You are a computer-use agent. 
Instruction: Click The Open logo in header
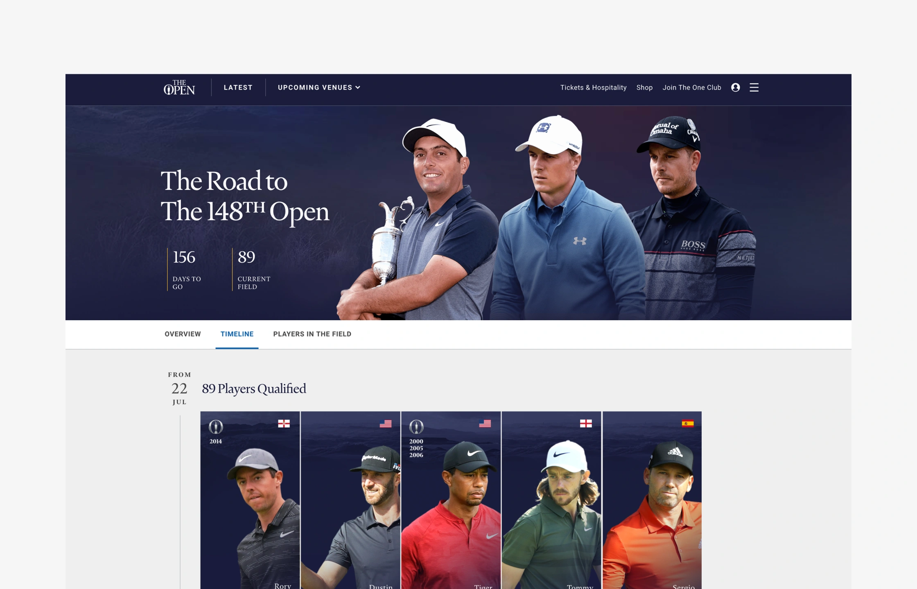click(179, 88)
